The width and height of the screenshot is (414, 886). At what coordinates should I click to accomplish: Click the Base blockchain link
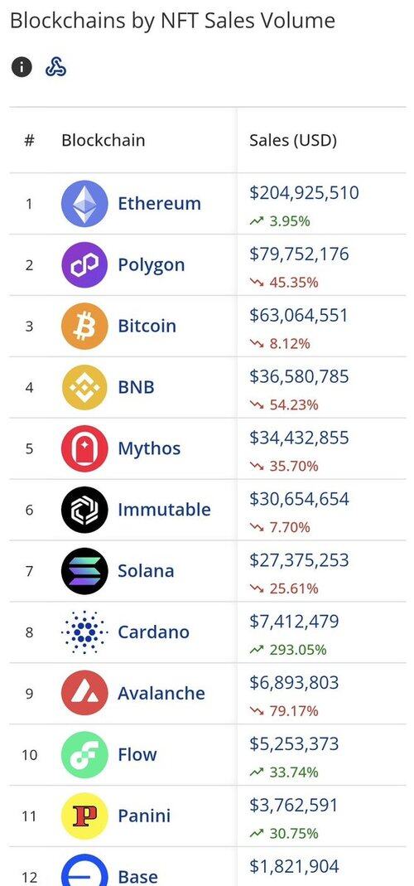point(137,876)
